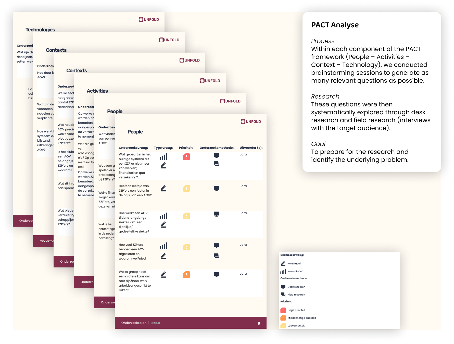
Task: Click the UNFOLD logo on the Activities page
Action: pyautogui.click(x=210, y=81)
